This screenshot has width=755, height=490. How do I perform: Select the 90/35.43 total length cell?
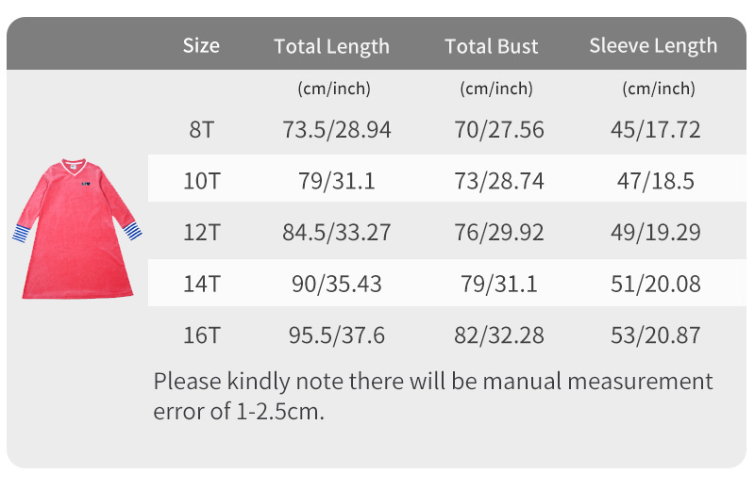pos(336,283)
